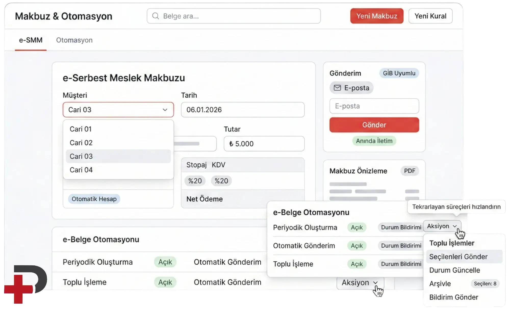Toggle Açık on Otomatik Gönderim in automation popup
Image resolution: width=510 pixels, height=309 pixels.
tap(357, 246)
